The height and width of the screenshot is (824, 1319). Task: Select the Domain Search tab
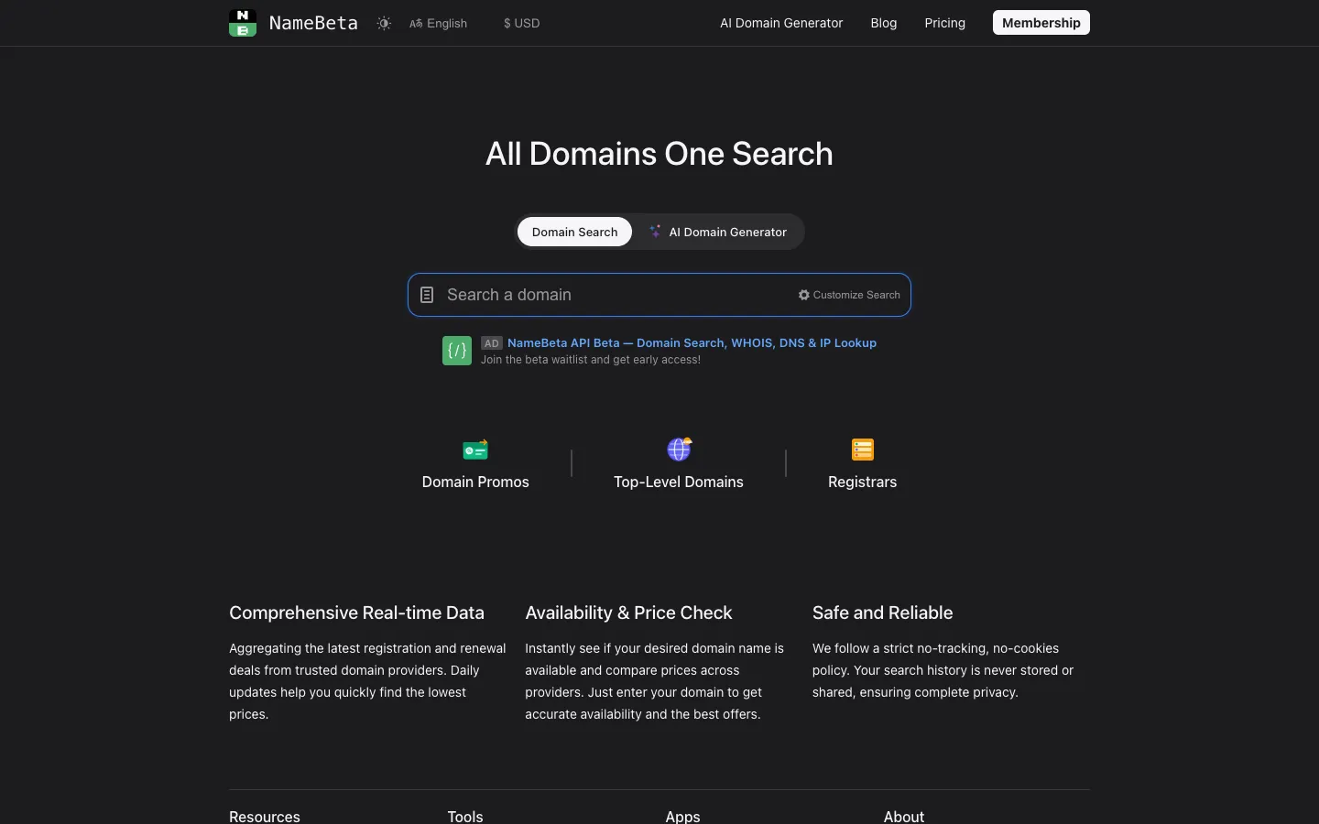pos(574,232)
